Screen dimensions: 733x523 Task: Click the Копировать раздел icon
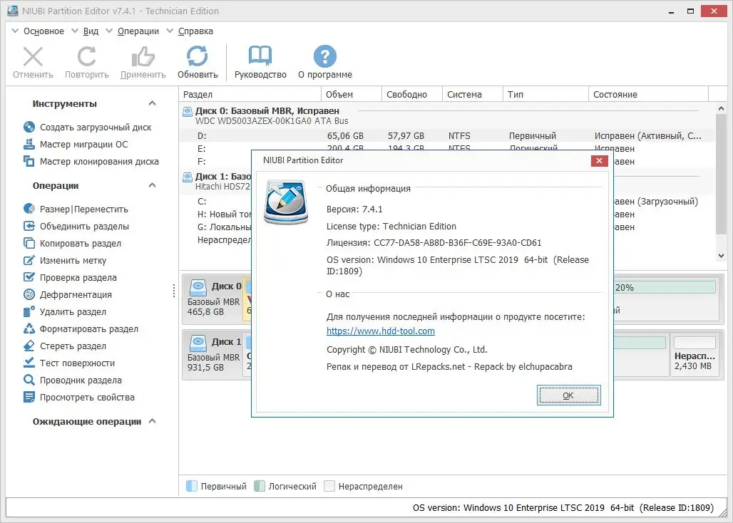(29, 243)
